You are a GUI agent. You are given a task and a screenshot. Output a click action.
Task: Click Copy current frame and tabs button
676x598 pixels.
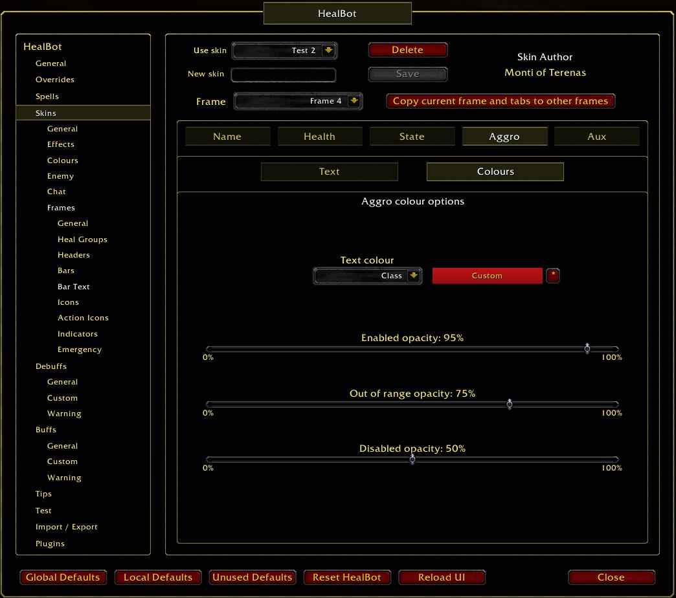tap(501, 101)
